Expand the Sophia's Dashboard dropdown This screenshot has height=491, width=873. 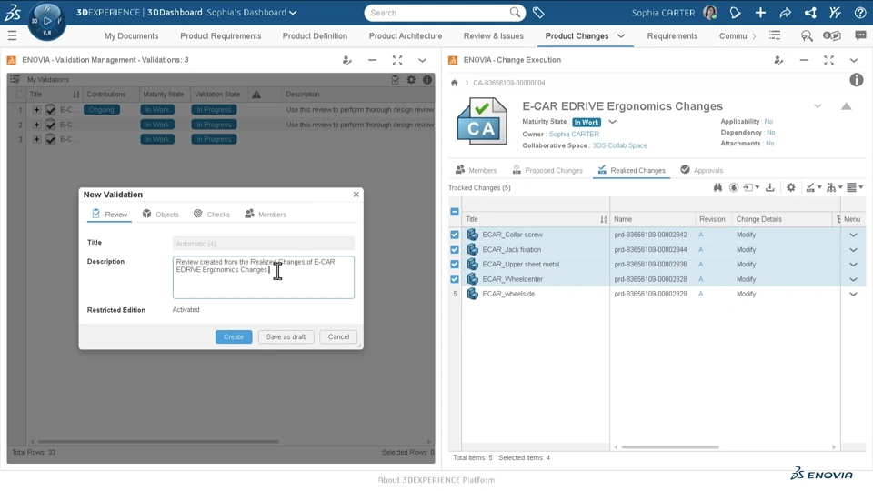coord(293,12)
